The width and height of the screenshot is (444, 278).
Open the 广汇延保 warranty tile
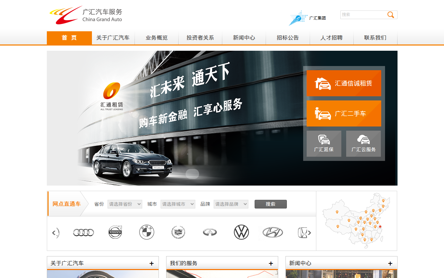click(x=324, y=144)
